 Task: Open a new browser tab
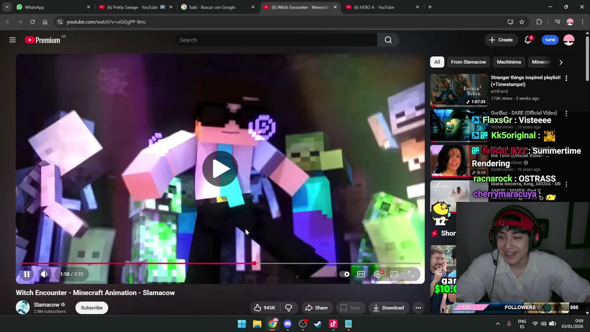[x=430, y=7]
